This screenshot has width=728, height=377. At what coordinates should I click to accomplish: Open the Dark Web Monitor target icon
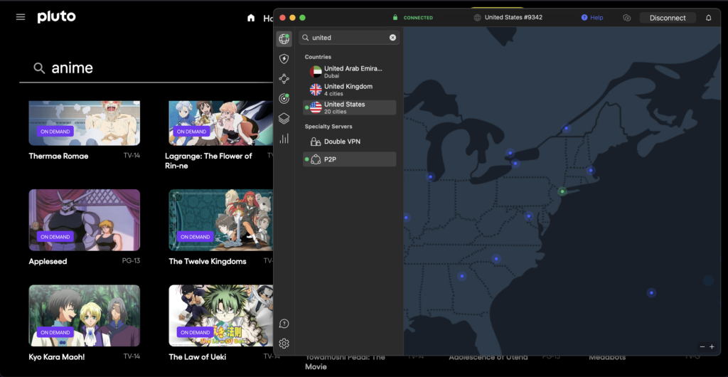coord(284,98)
